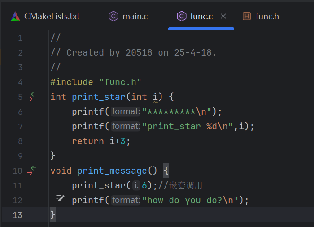
Task: Open the main.c editor tab
Action: point(128,17)
